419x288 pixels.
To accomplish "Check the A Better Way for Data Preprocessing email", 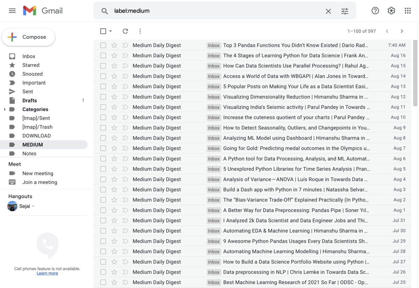I will pos(103,210).
